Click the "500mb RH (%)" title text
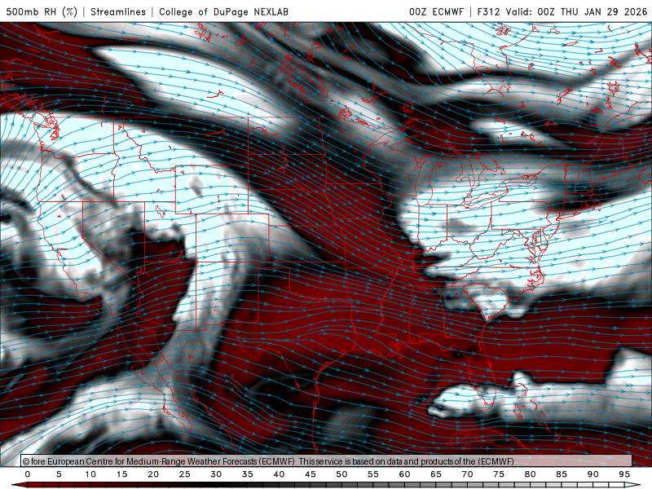 click(42, 11)
